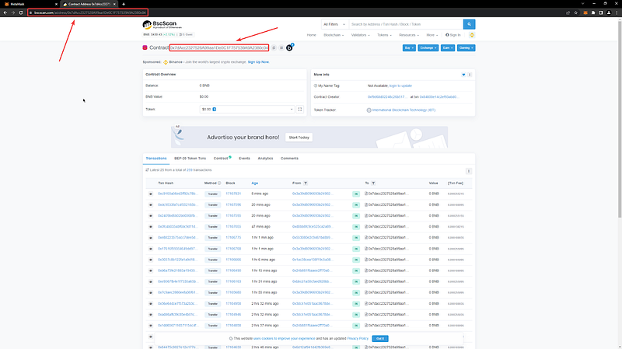Preview transaction from 1 hr 31 mins ago
622x349 pixels.
click(x=150, y=281)
